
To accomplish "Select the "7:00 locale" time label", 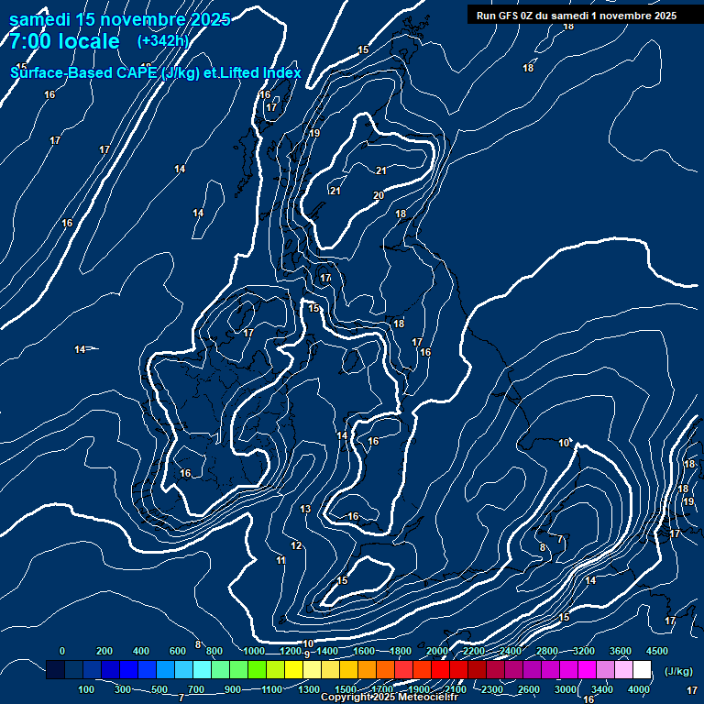I will point(65,41).
